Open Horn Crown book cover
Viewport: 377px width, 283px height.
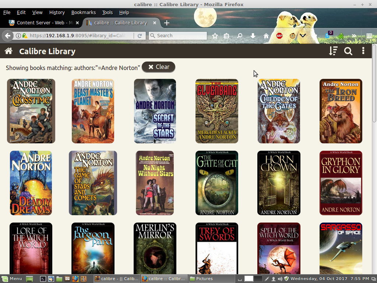279,183
